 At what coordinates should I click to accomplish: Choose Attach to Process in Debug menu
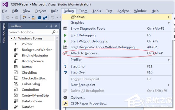coord(117,53)
